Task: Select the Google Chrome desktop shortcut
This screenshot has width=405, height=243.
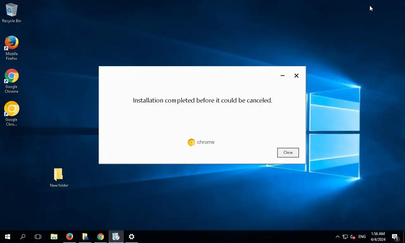Action: (x=12, y=81)
